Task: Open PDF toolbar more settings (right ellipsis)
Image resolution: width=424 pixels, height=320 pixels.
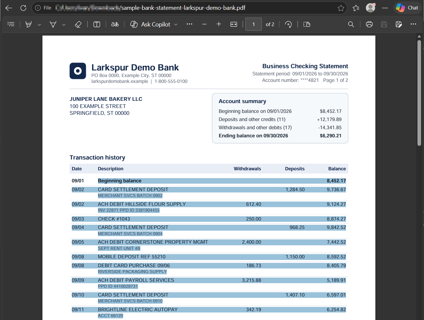Action: pos(413,24)
